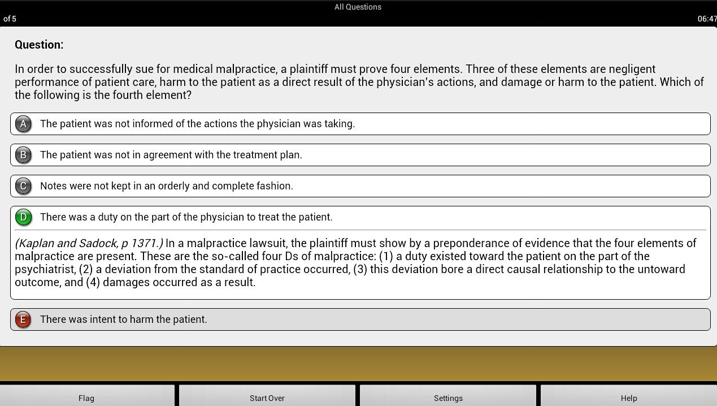Select the gray C answer circle

click(23, 186)
